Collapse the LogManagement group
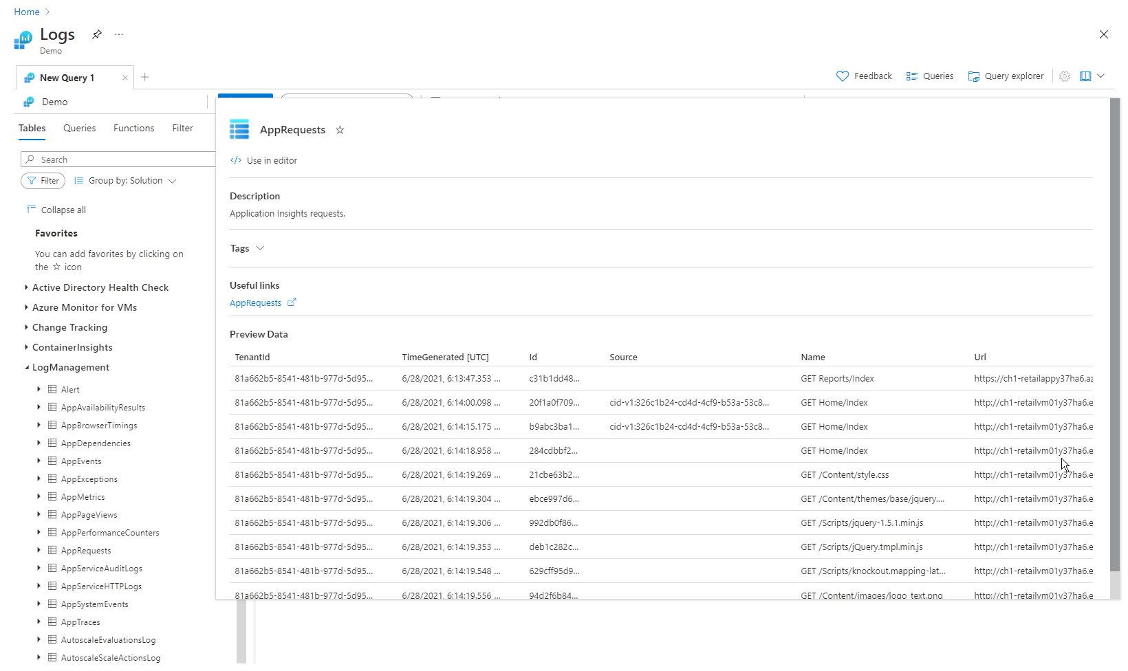 point(27,368)
